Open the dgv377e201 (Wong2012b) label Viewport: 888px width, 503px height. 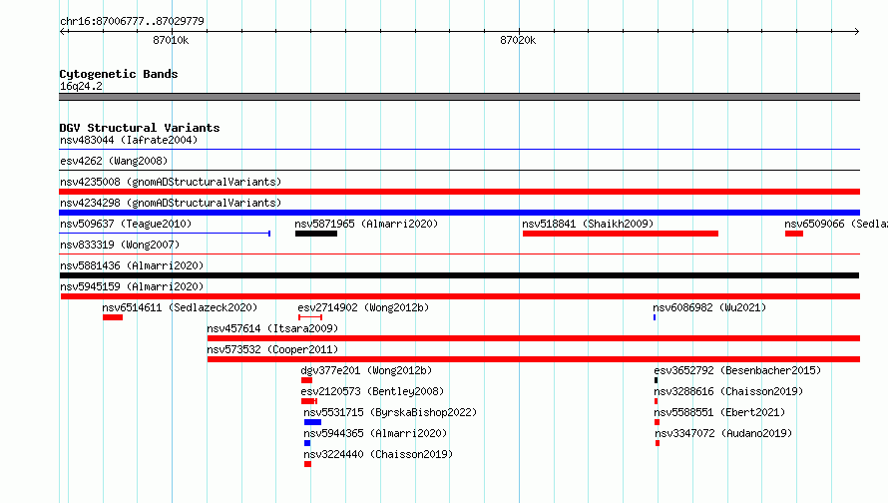(366, 370)
